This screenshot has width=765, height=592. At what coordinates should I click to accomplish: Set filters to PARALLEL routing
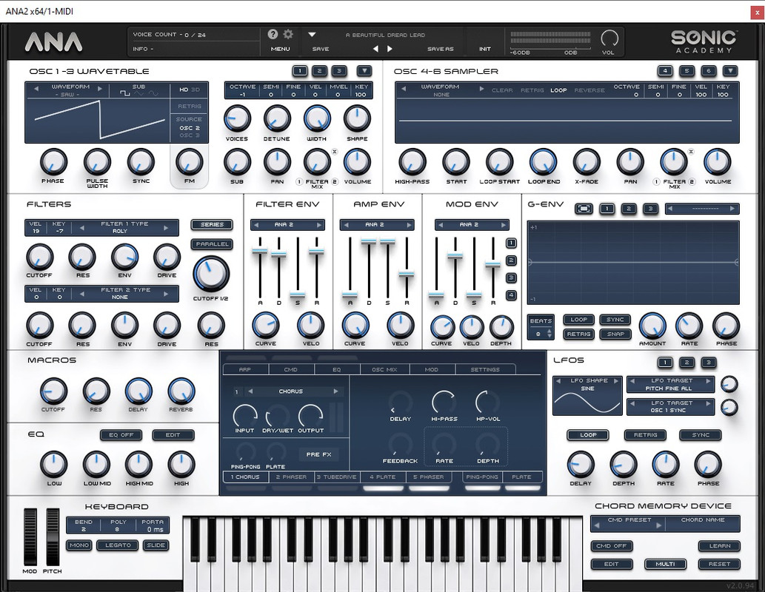[x=212, y=243]
